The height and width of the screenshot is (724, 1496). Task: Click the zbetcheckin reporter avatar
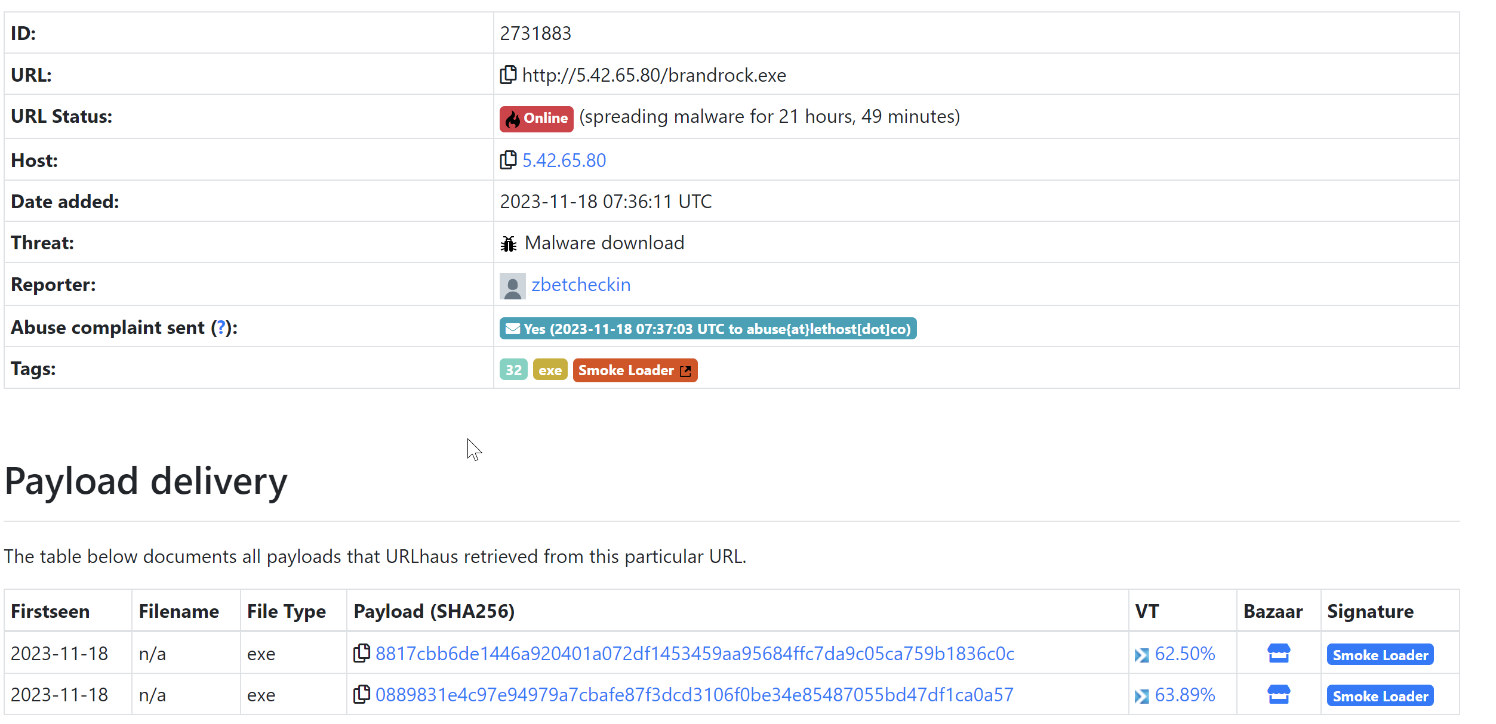(512, 286)
